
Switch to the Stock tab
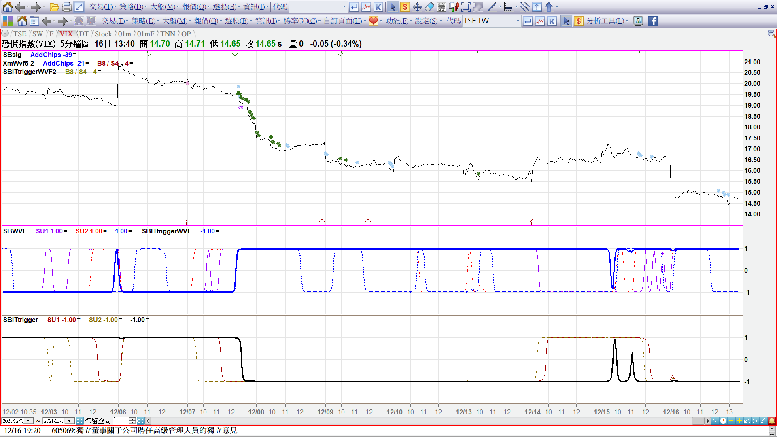[103, 34]
